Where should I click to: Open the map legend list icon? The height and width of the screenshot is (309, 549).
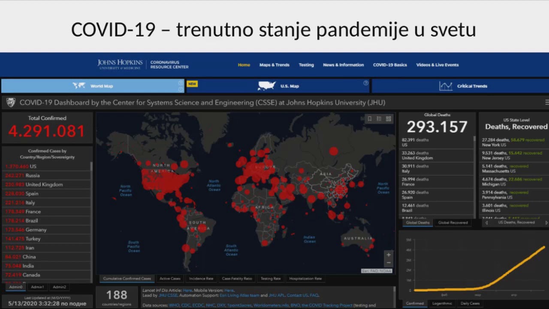pyautogui.click(x=379, y=119)
